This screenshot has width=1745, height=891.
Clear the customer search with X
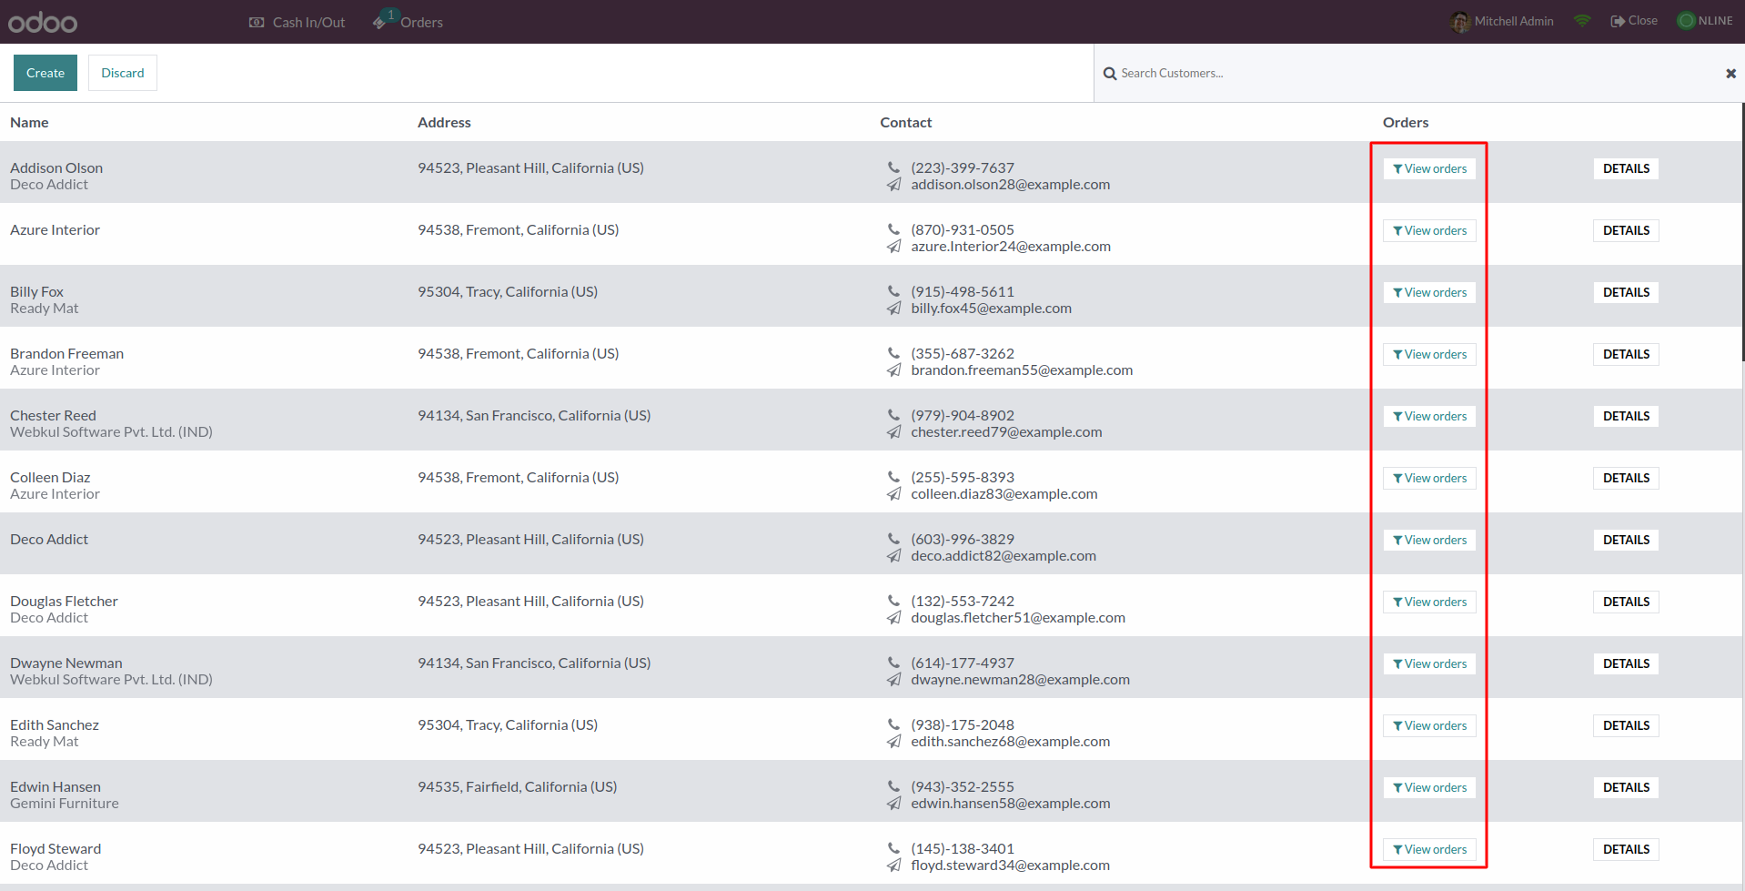click(x=1731, y=74)
